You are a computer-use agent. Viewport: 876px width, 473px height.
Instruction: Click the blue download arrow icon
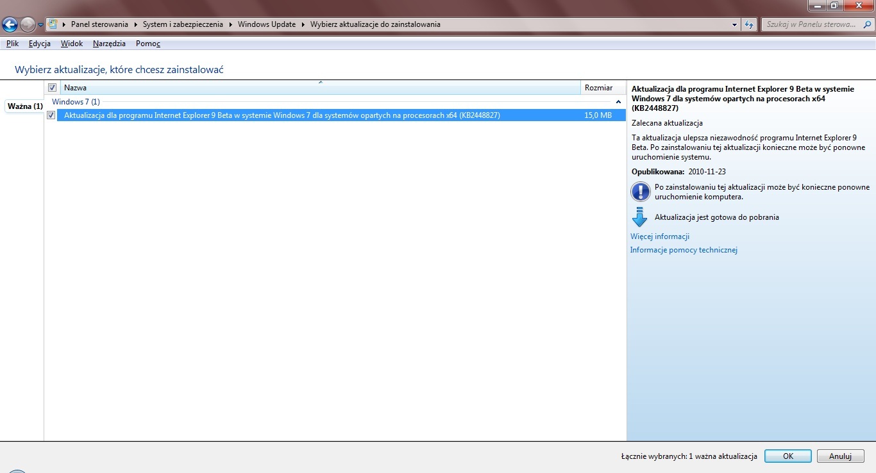point(640,217)
